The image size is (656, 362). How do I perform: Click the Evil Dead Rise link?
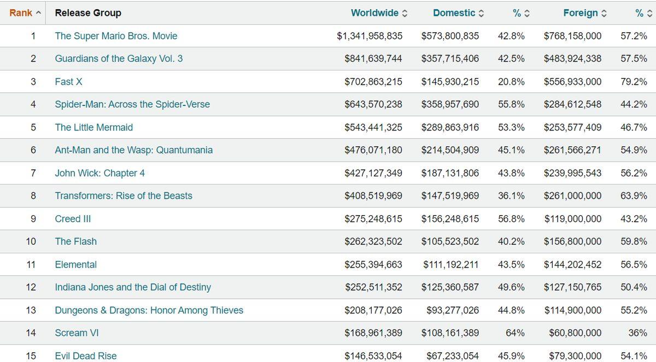(85, 356)
